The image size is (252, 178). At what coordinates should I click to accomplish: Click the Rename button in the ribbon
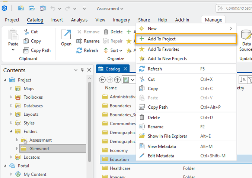coord(88,41)
